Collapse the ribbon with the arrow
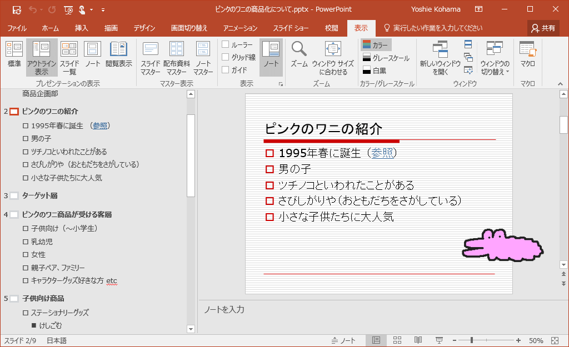 560,84
